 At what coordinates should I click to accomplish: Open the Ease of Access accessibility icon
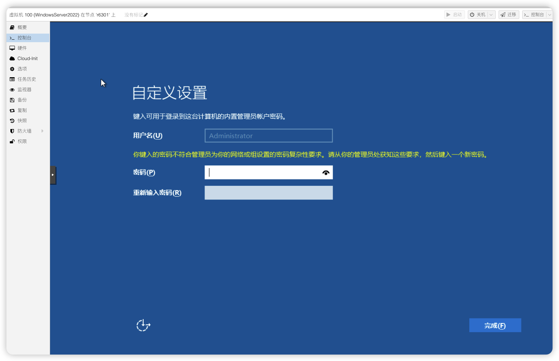[x=143, y=325]
